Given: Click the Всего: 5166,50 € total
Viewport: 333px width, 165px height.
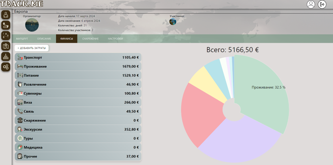Looking at the screenshot, I should click(x=233, y=50).
